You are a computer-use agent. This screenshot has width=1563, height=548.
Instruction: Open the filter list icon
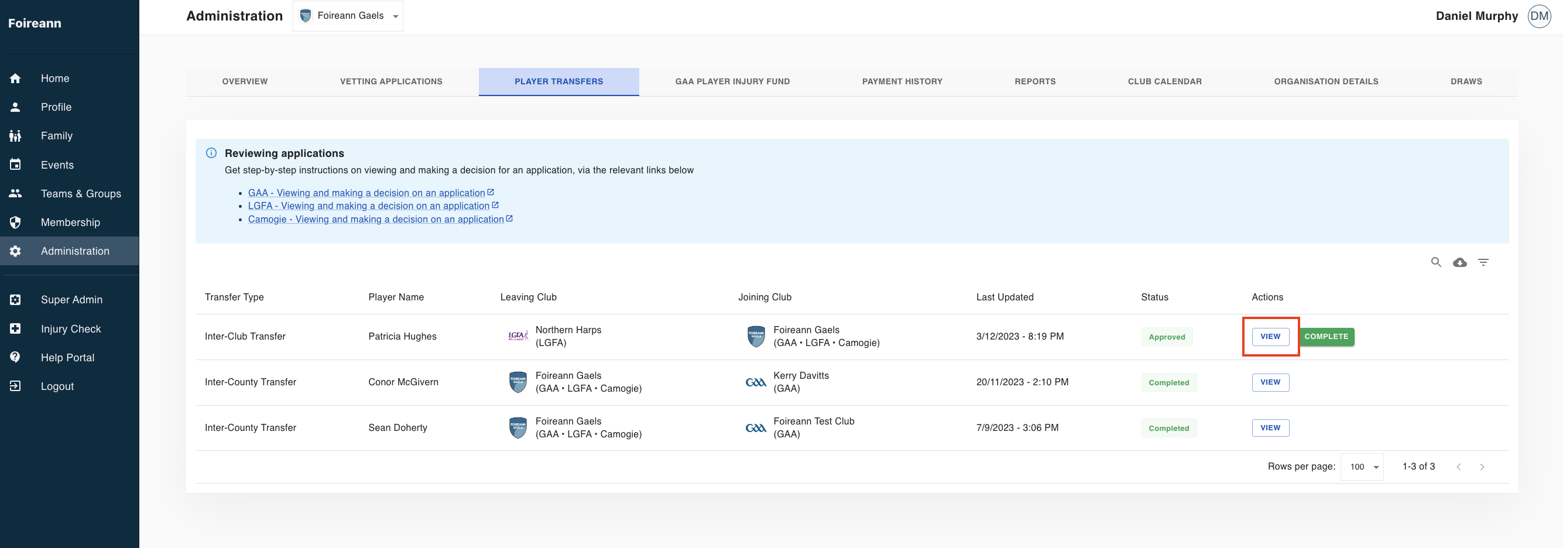1483,262
